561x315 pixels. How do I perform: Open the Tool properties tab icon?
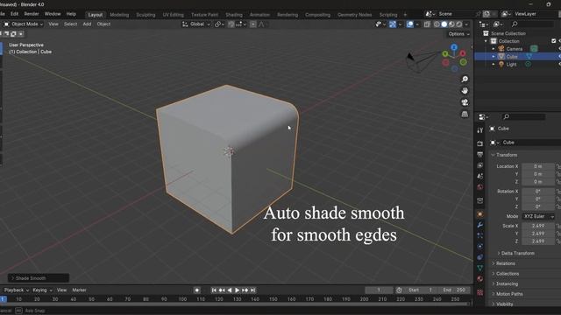pyautogui.click(x=479, y=130)
